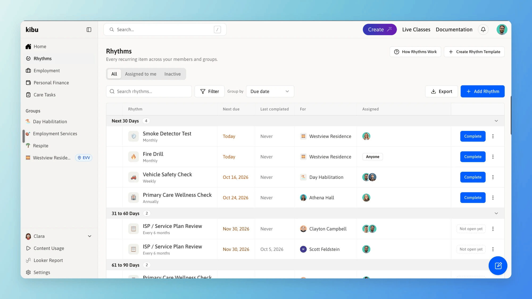Click How Rhythms Work
The width and height of the screenshot is (532, 299).
(x=415, y=52)
